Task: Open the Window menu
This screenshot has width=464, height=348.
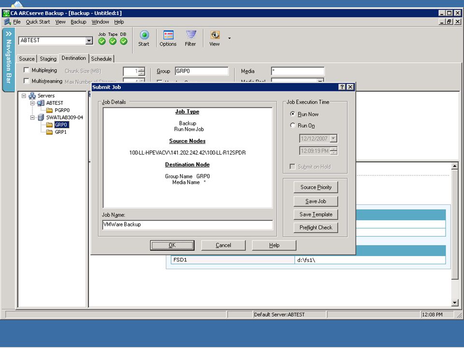Action: pos(101,22)
